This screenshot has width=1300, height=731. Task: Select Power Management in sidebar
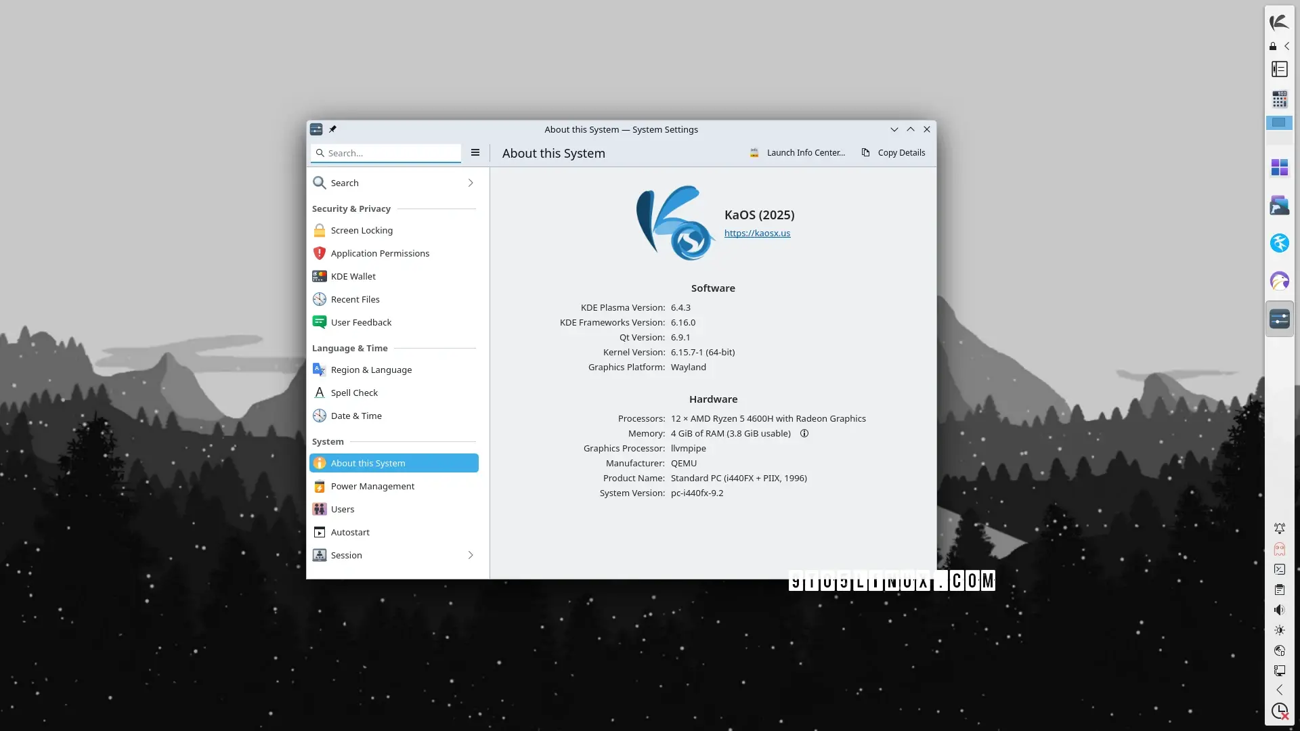pos(372,486)
